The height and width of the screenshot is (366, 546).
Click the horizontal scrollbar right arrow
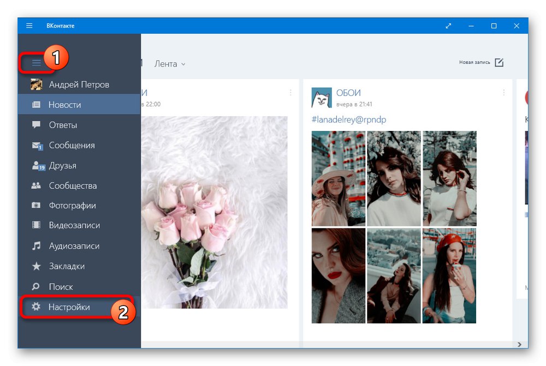(519, 344)
